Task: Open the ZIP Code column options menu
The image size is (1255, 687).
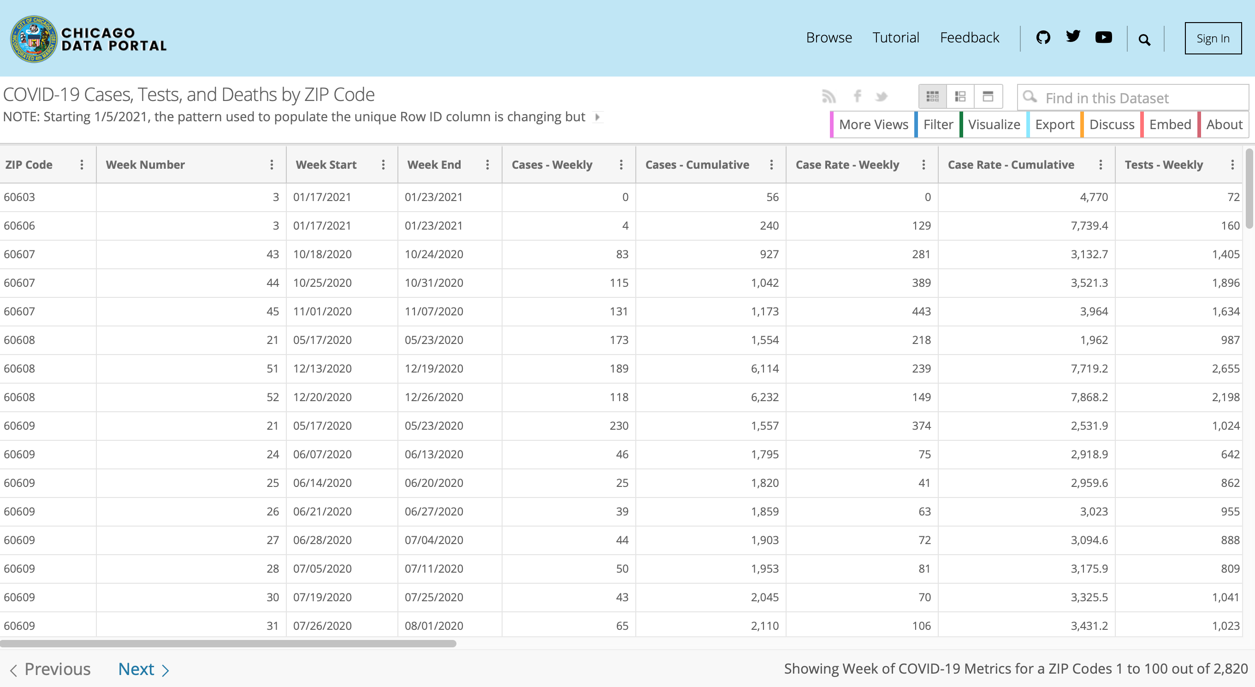Action: [82, 165]
